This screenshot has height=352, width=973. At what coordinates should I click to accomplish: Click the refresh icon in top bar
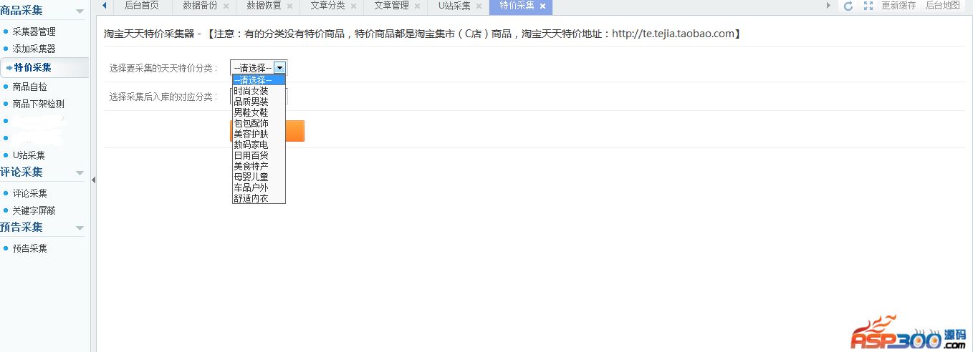(x=848, y=6)
